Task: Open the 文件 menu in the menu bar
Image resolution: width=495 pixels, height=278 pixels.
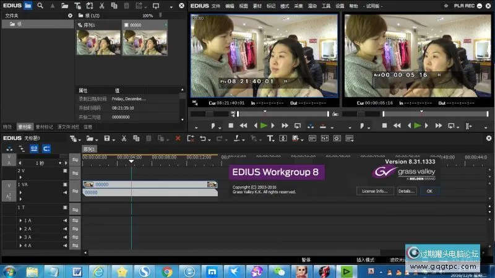Action: point(216,6)
